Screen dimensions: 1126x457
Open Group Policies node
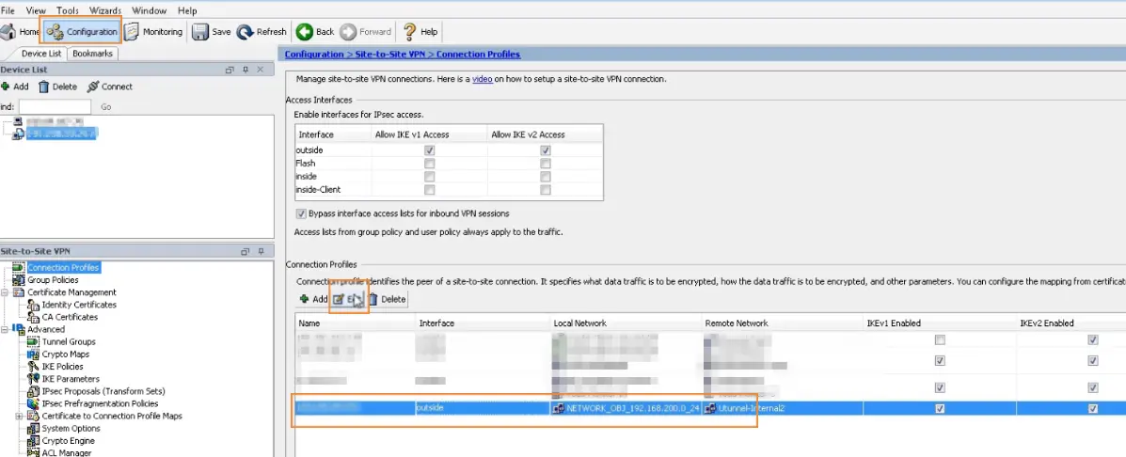coord(53,280)
